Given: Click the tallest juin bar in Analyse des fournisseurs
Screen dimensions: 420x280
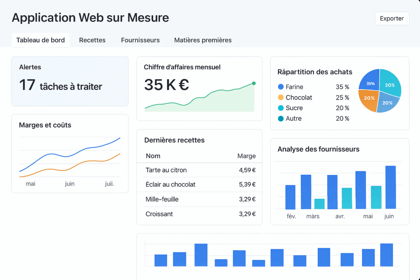Looking at the screenshot, I should point(390,187).
